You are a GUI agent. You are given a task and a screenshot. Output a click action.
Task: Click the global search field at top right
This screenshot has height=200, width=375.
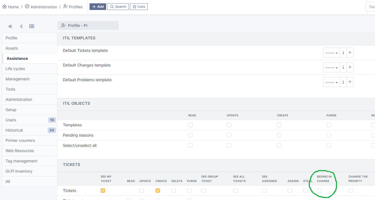click(x=370, y=7)
